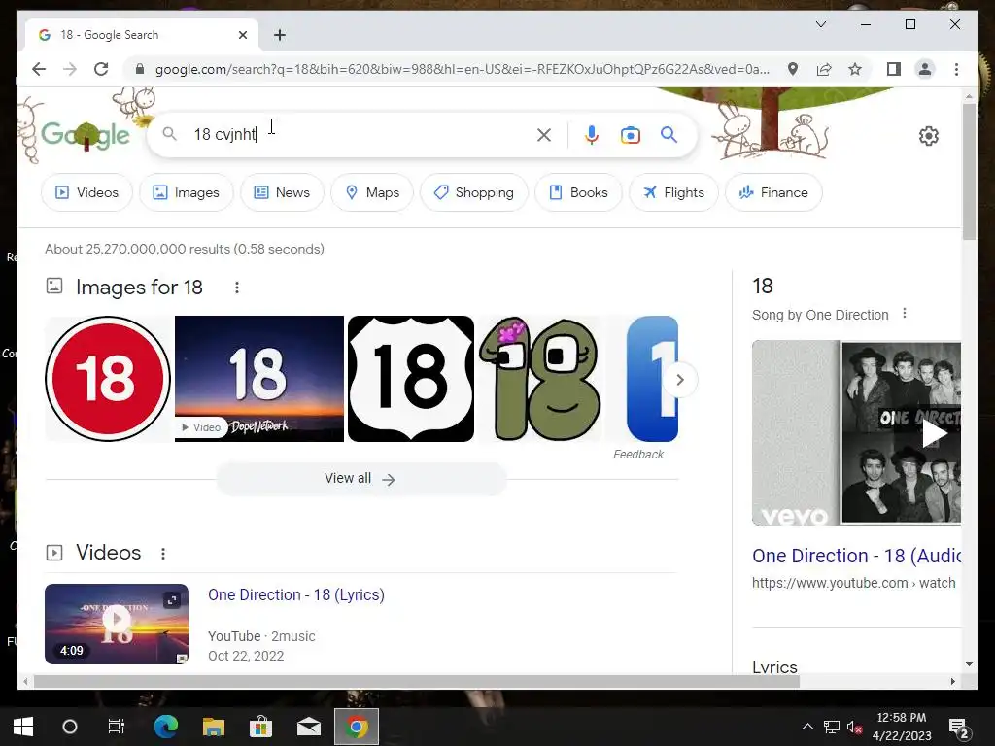Viewport: 995px width, 746px height.
Task: Launch Microsoft Edge from taskbar
Action: 165,727
